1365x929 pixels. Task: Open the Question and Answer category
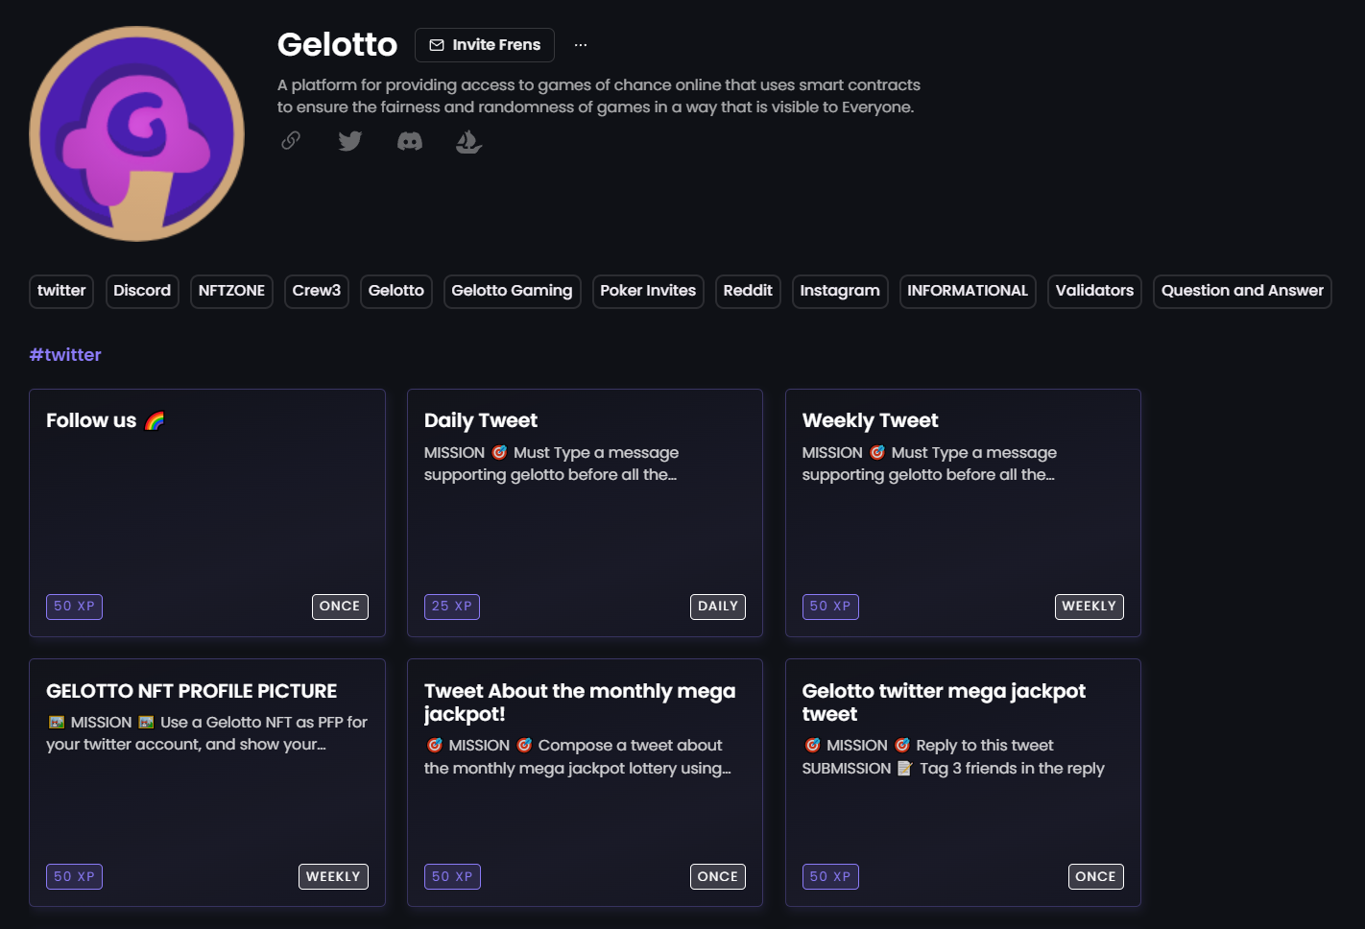(x=1242, y=291)
